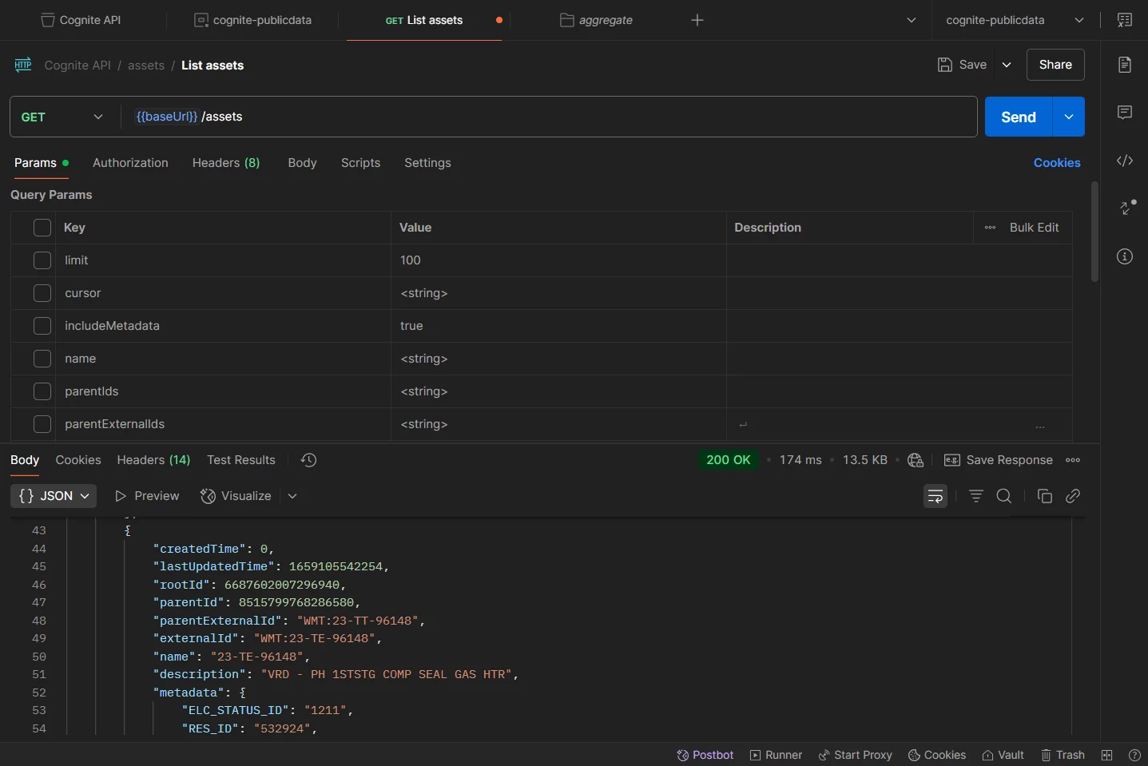The width and height of the screenshot is (1148, 766).
Task: Click the Share button
Action: tap(1055, 65)
